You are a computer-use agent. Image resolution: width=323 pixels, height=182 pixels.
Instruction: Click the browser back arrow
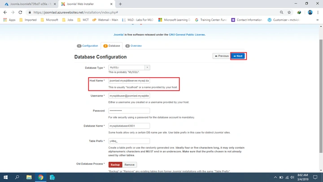[5, 13]
